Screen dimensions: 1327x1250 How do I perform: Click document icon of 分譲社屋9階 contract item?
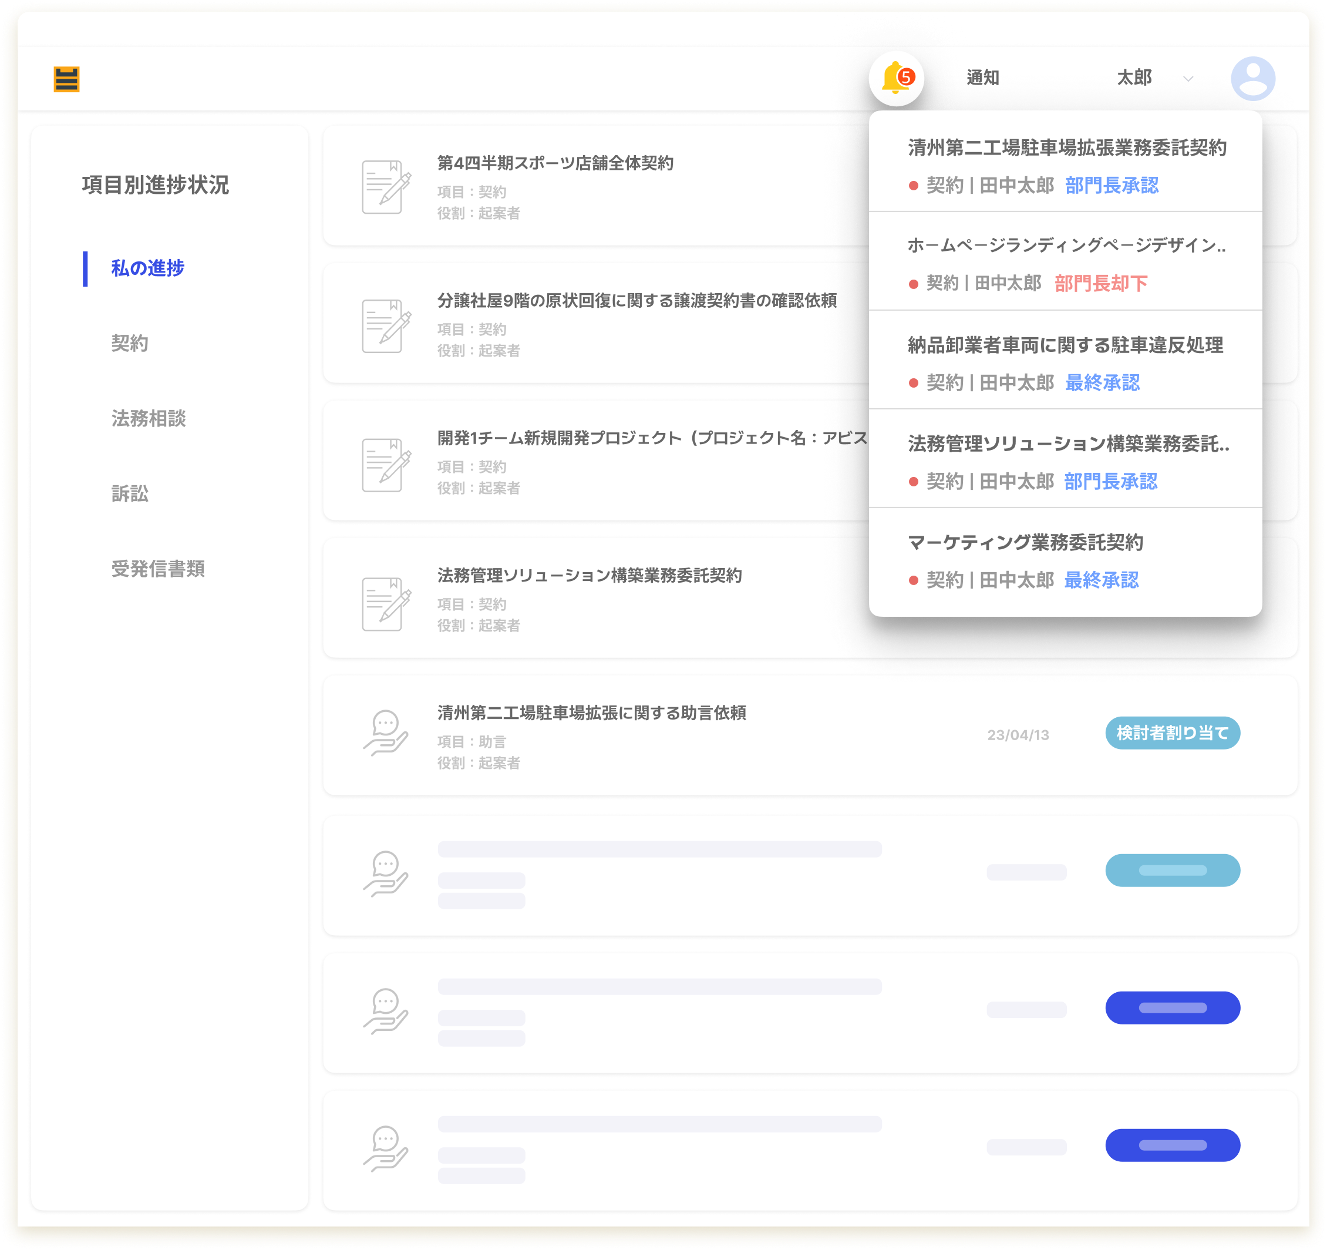(386, 325)
